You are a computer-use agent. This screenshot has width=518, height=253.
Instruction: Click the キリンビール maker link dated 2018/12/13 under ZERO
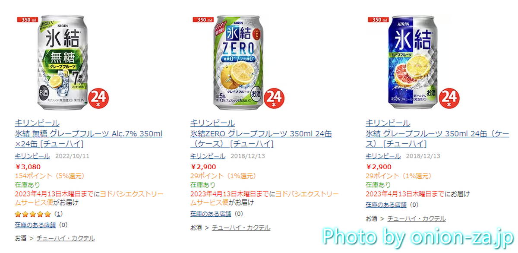[208, 156]
